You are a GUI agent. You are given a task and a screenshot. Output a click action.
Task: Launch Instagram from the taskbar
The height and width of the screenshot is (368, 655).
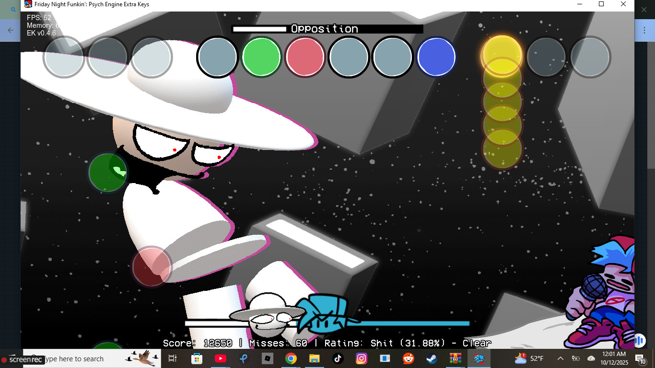point(362,358)
